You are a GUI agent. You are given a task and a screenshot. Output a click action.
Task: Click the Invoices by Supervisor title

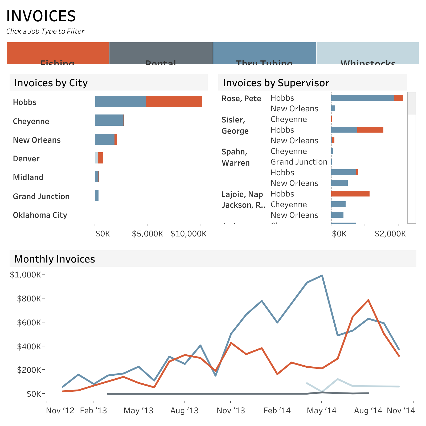tap(276, 83)
